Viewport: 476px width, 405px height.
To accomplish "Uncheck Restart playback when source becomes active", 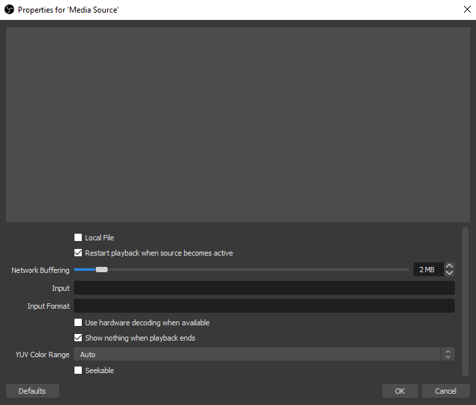I will coord(78,253).
